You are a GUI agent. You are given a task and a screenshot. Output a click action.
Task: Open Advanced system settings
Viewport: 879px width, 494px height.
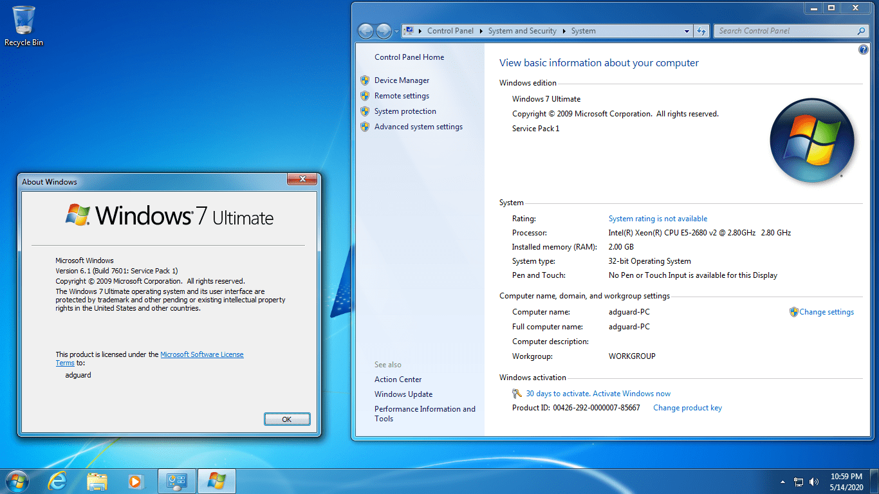coord(418,127)
